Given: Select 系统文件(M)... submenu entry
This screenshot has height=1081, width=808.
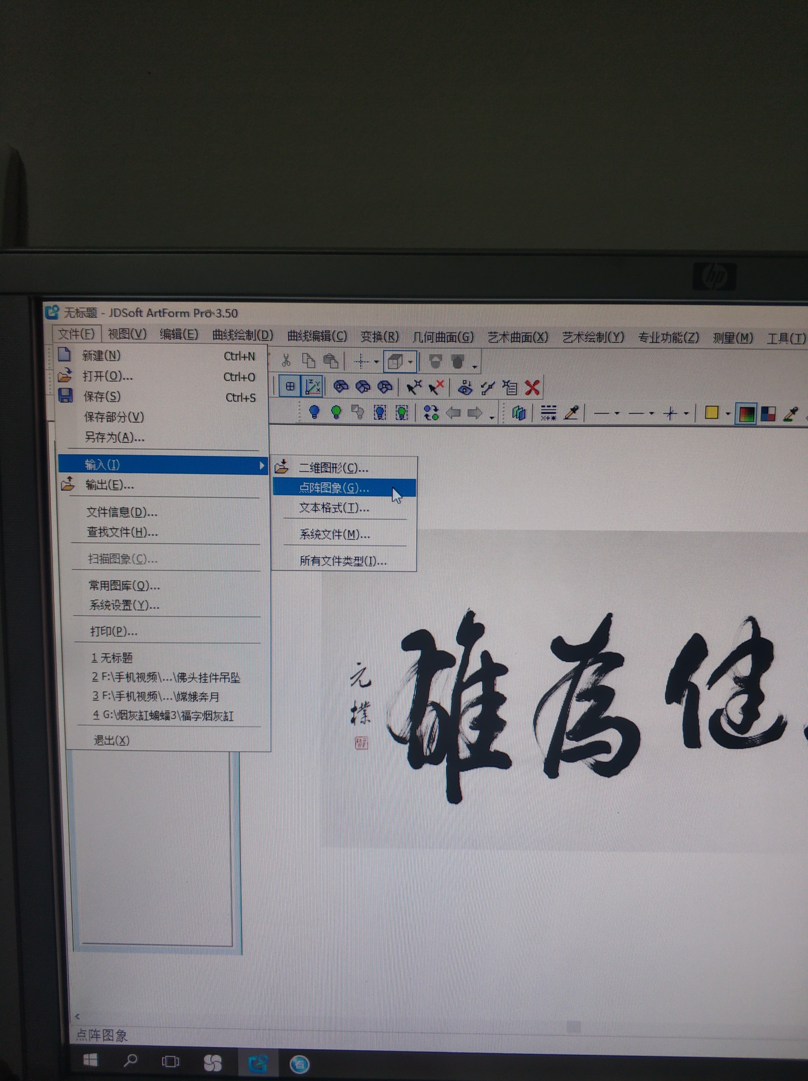Looking at the screenshot, I should click(345, 534).
